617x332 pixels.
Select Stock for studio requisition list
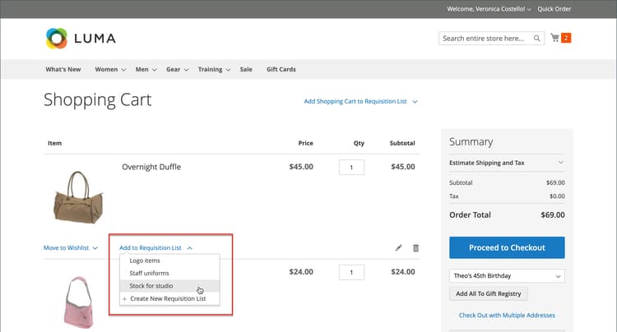pyautogui.click(x=169, y=286)
